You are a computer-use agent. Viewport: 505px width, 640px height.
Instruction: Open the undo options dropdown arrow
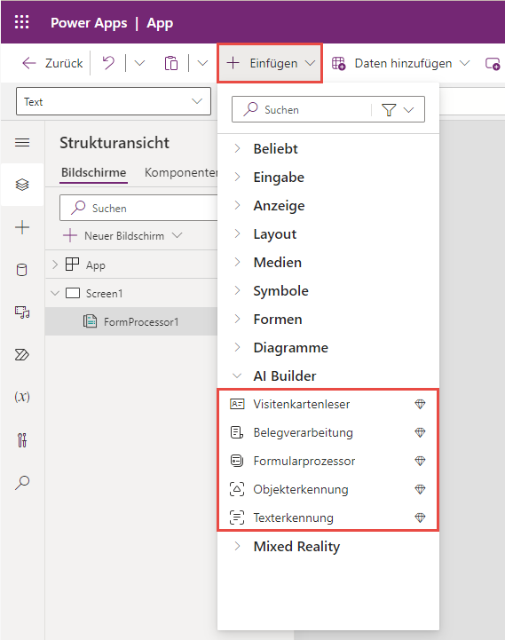tap(139, 63)
